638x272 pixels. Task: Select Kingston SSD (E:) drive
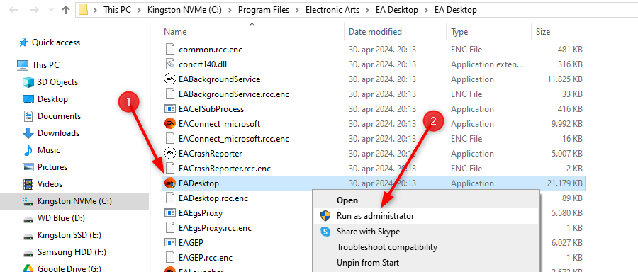click(69, 235)
